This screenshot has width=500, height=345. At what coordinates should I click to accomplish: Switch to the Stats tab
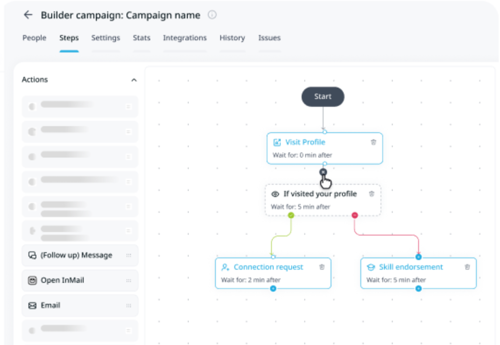click(x=141, y=38)
